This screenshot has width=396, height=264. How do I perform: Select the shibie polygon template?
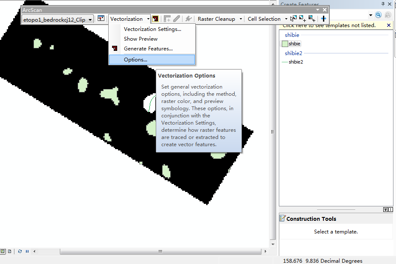coord(291,44)
